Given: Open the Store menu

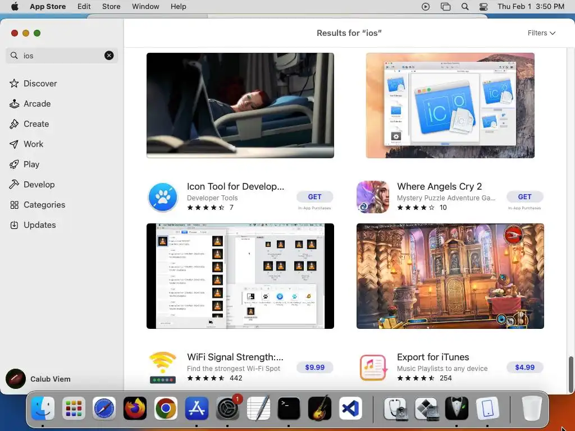Looking at the screenshot, I should point(111,7).
